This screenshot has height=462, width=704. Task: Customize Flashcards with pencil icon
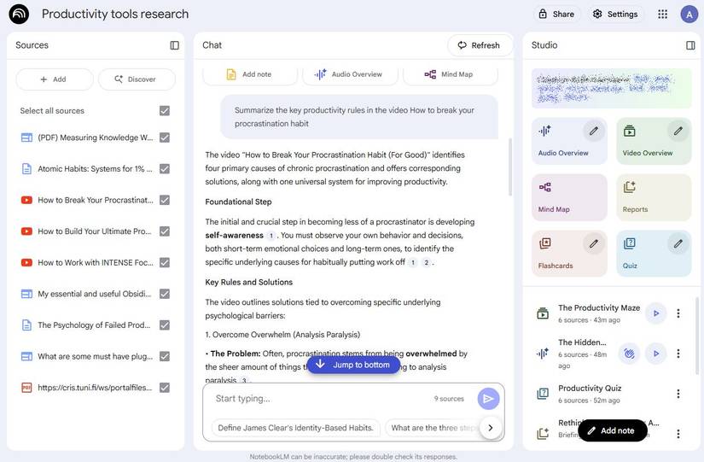click(x=594, y=244)
